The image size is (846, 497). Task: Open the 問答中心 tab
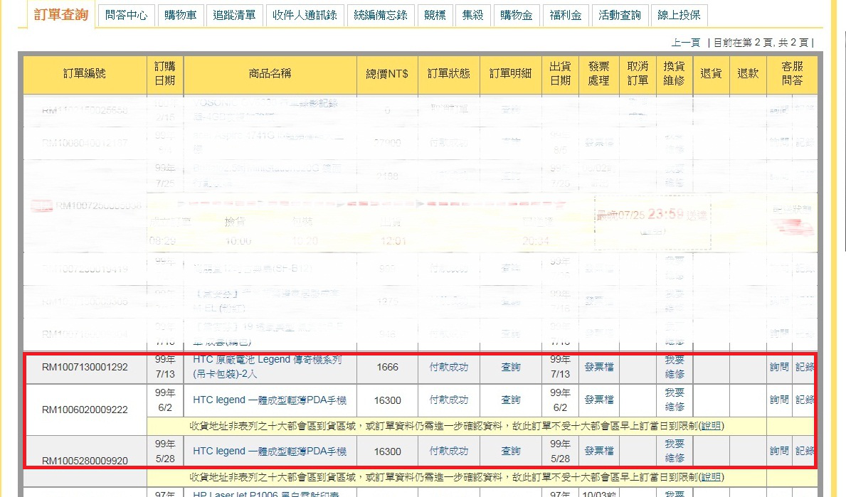pos(126,15)
